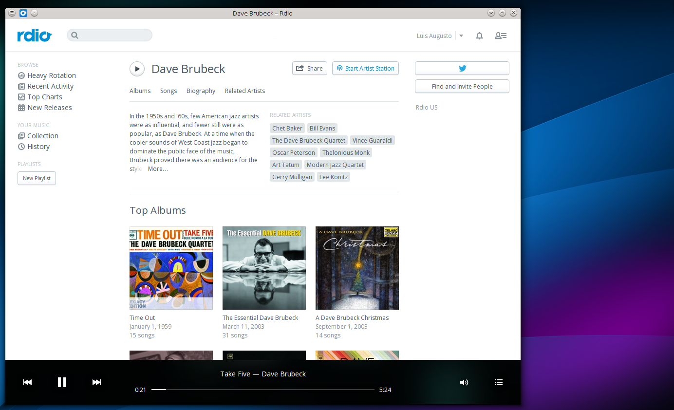Click the Rdio US label
674x410 pixels.
(427, 107)
